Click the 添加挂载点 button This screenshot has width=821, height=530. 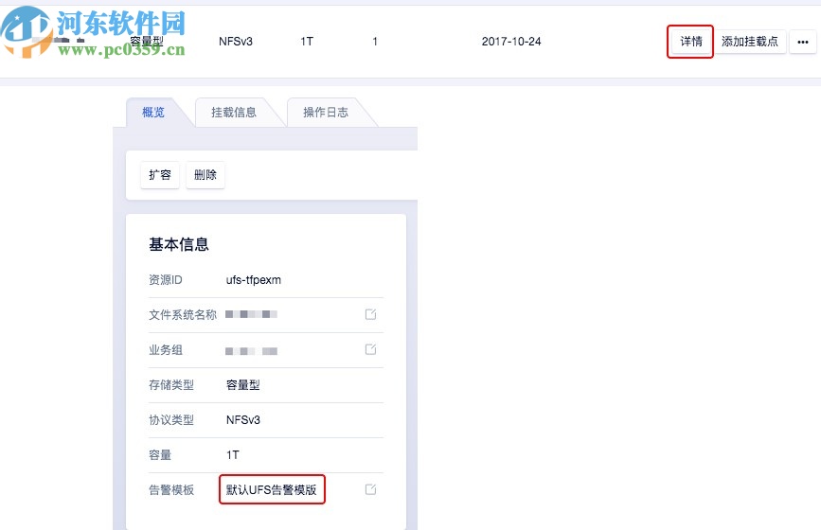[750, 42]
